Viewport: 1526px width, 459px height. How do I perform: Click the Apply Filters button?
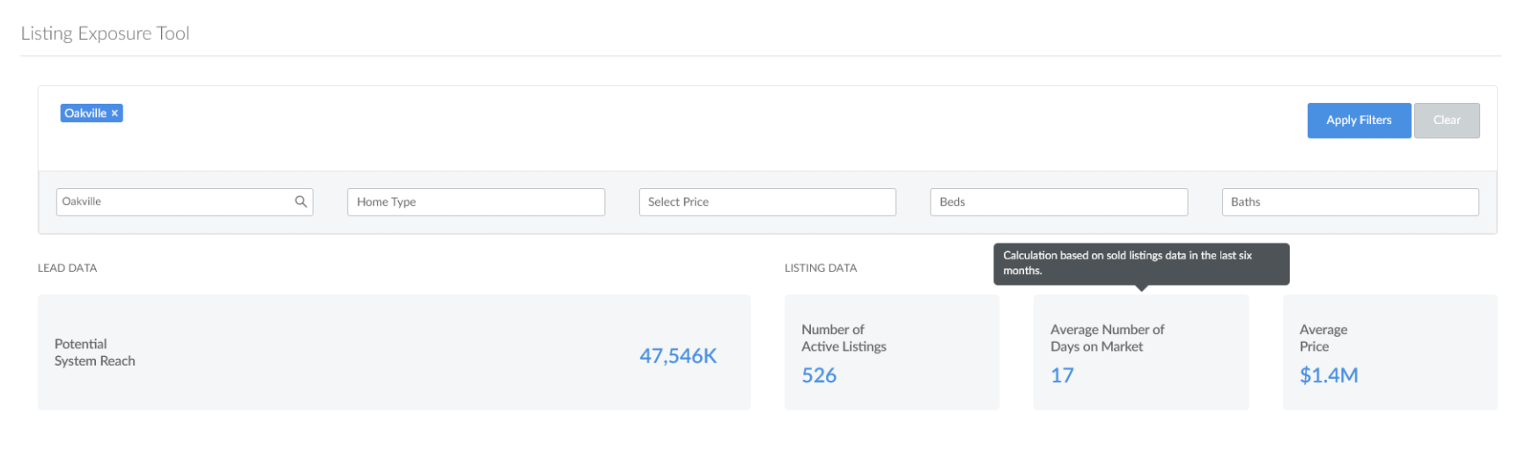(x=1359, y=120)
